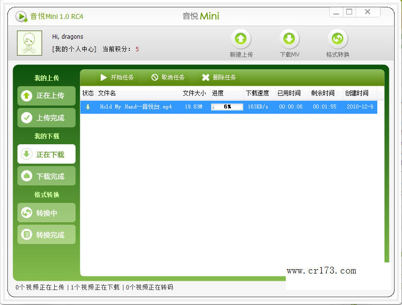Start the task with 开始任务
402x305 pixels.
[117, 77]
